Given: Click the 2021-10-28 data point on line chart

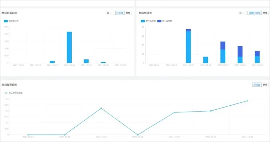Looking at the screenshot, I should [211, 111].
